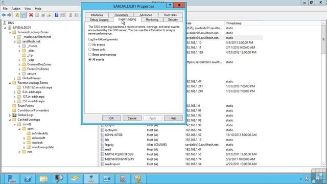Collapse the Cached Lookups node
Viewport: 327px width, 184px height.
(x=10, y=120)
